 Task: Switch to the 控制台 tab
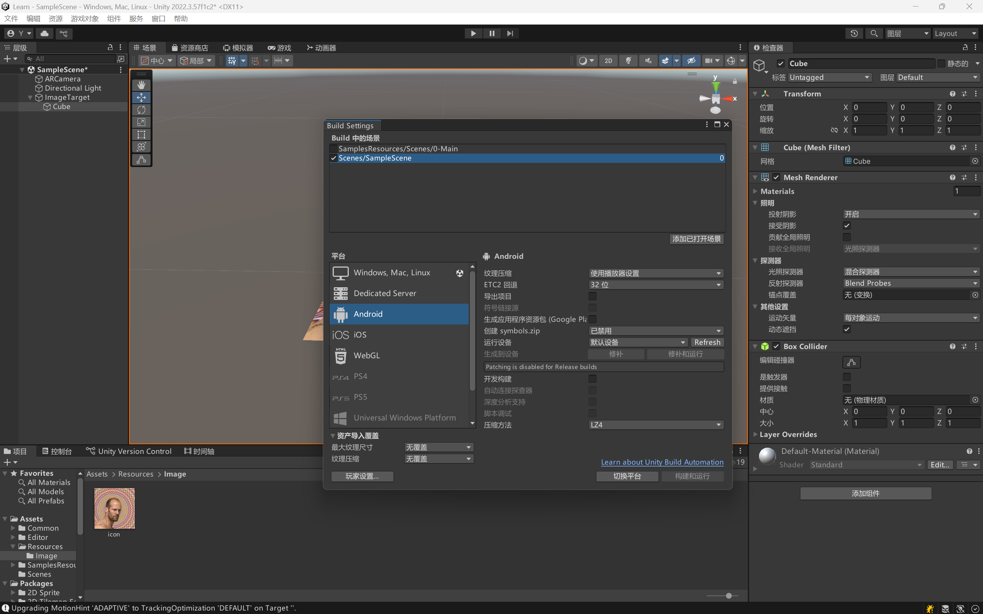[57, 451]
